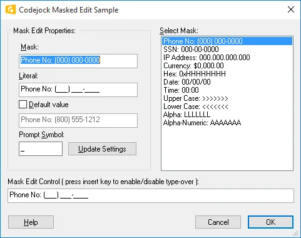Viewport: 301px width, 238px height.
Task: Select Upper Case: >>>>>>> mask
Action: [227, 98]
